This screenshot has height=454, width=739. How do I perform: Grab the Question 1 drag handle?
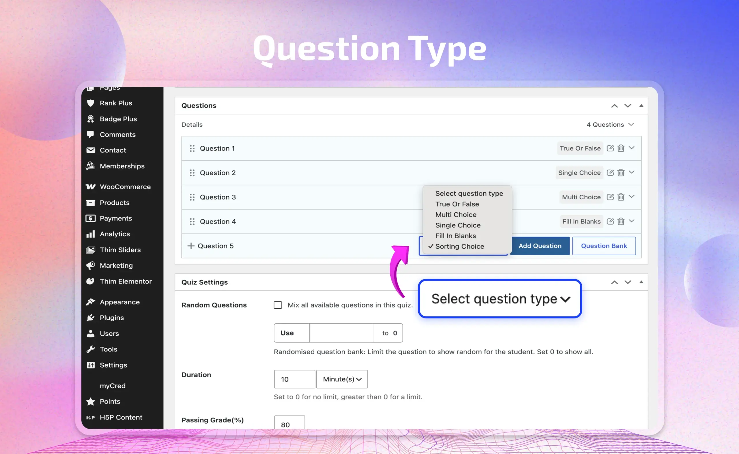pos(192,148)
